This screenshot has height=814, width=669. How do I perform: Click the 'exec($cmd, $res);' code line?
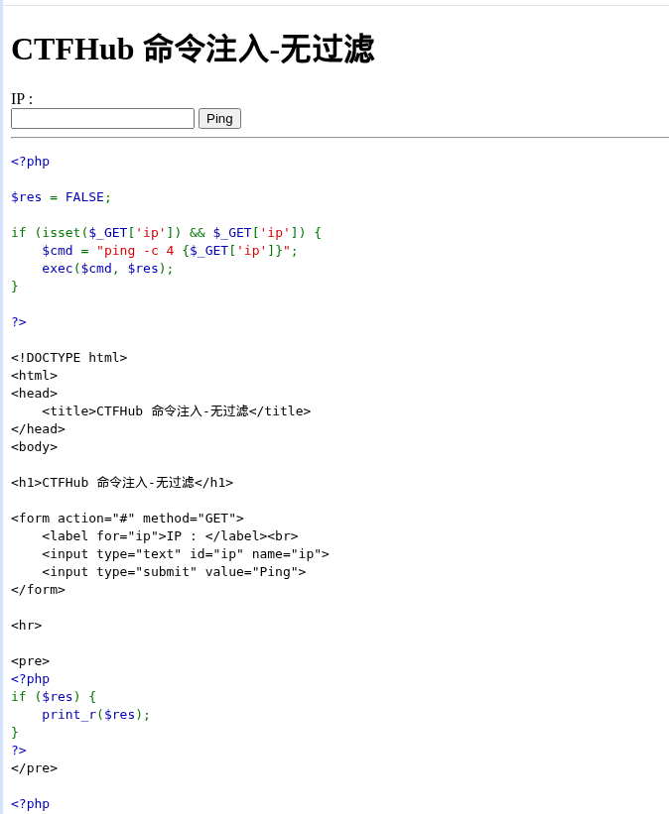[x=107, y=269]
